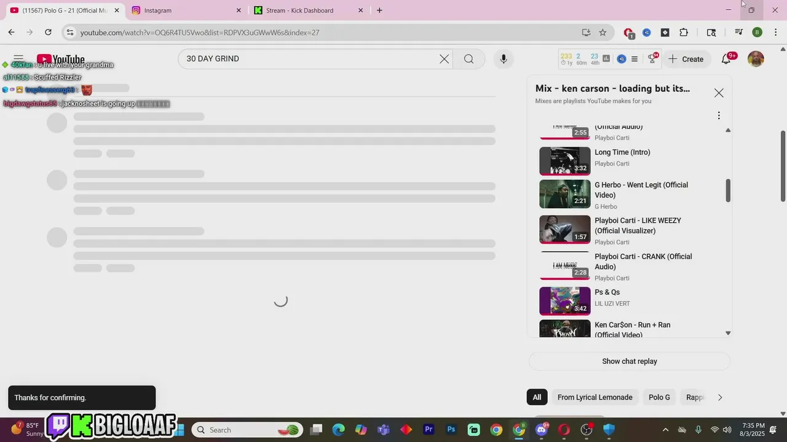This screenshot has height=442, width=787.
Task: Start voice search with microphone icon
Action: click(x=504, y=59)
